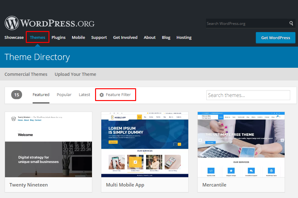Click the Theme Directory heading

coord(37,57)
